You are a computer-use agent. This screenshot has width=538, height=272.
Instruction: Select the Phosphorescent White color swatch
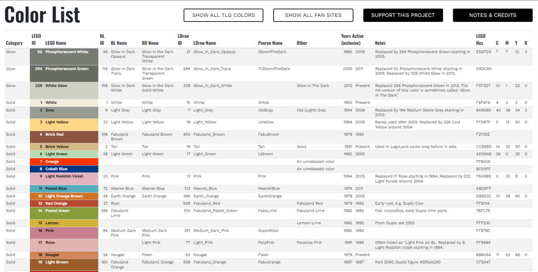64,57
